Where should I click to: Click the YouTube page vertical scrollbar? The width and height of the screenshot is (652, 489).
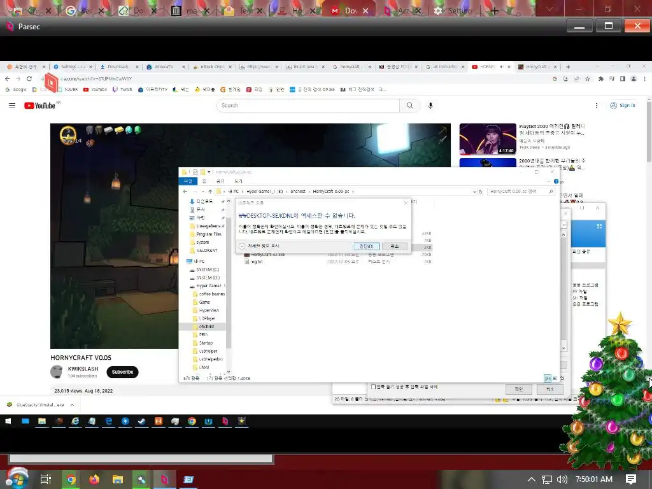(649, 133)
